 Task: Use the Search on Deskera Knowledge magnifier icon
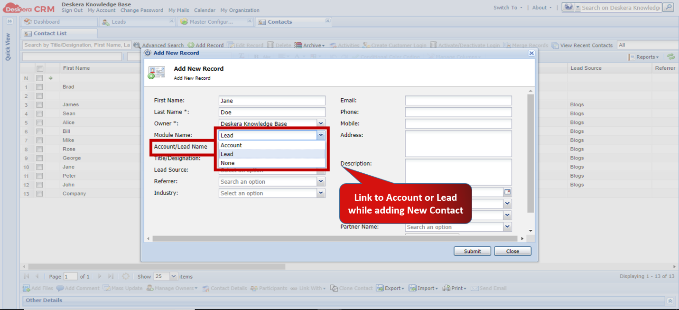[x=668, y=7]
